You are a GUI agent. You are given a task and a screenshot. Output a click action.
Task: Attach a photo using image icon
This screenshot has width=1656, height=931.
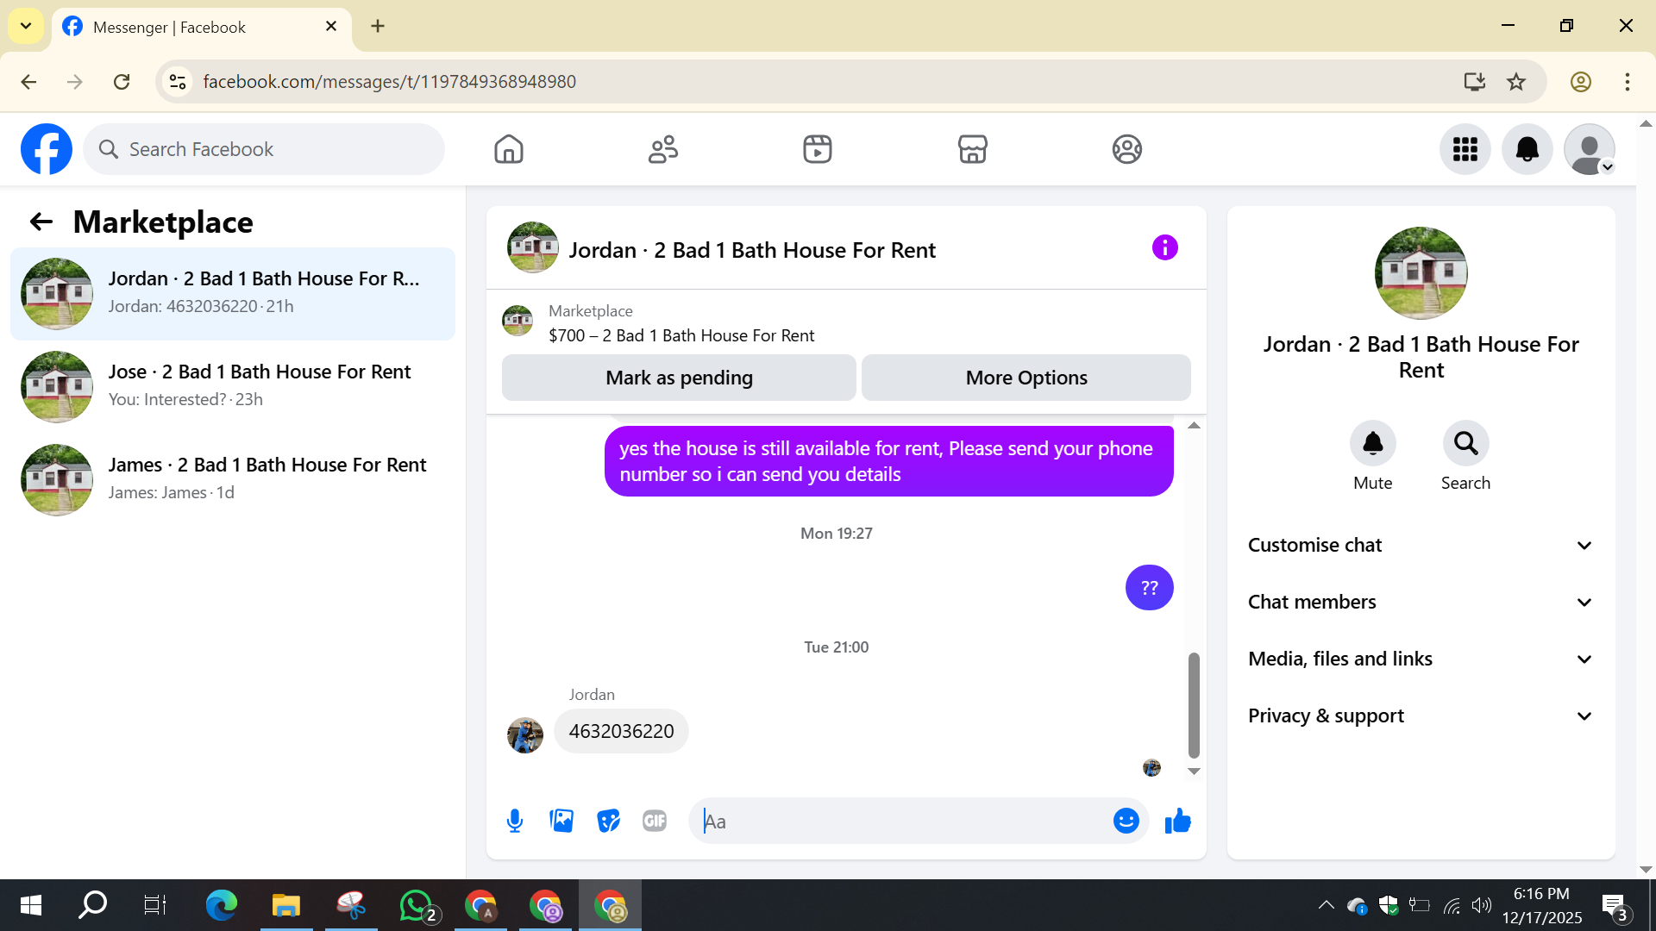pyautogui.click(x=561, y=821)
